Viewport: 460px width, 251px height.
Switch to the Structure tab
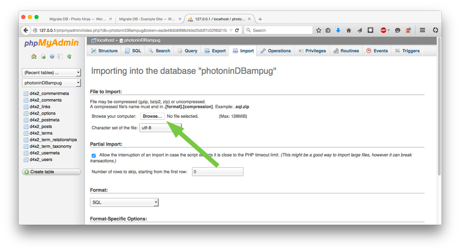[104, 51]
